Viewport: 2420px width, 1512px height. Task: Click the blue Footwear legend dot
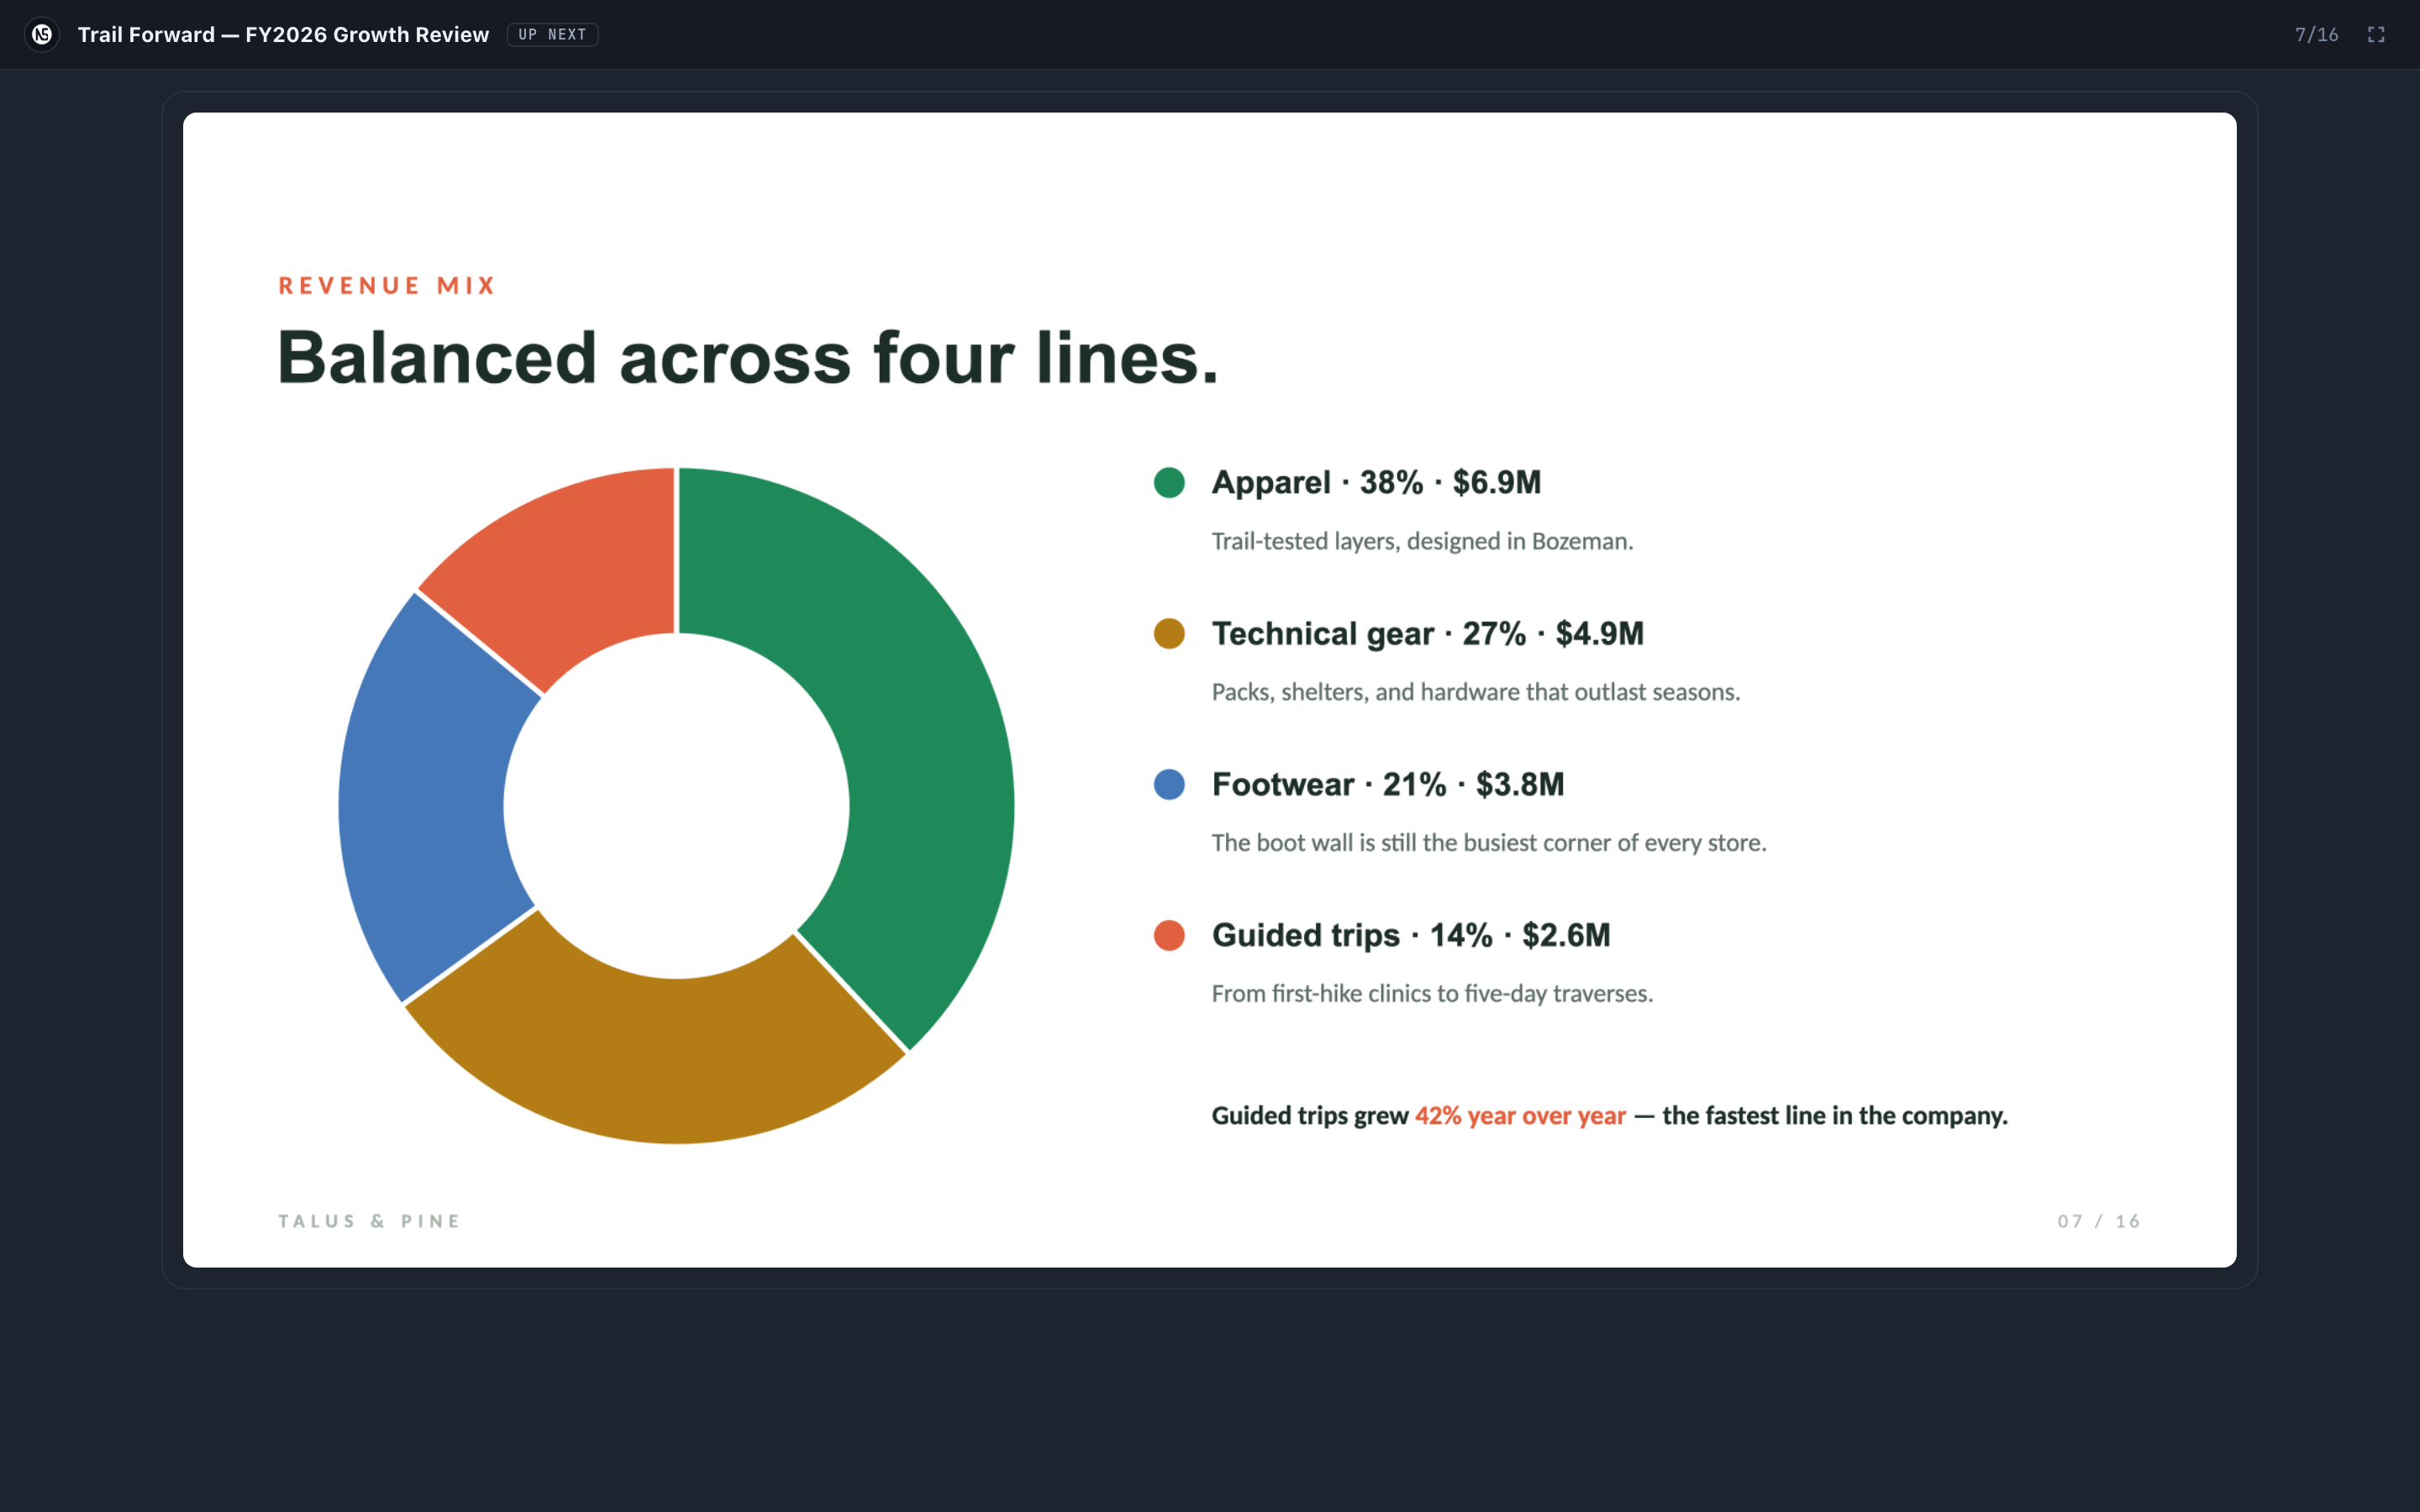(1169, 785)
